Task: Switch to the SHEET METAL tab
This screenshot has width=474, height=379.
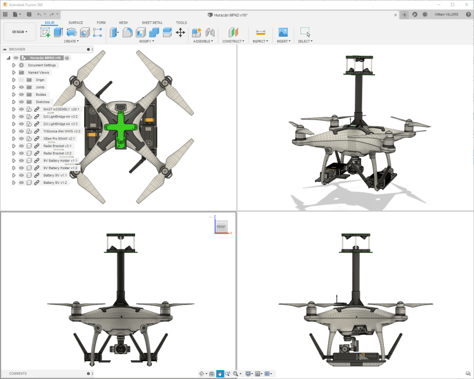Action: click(x=152, y=22)
